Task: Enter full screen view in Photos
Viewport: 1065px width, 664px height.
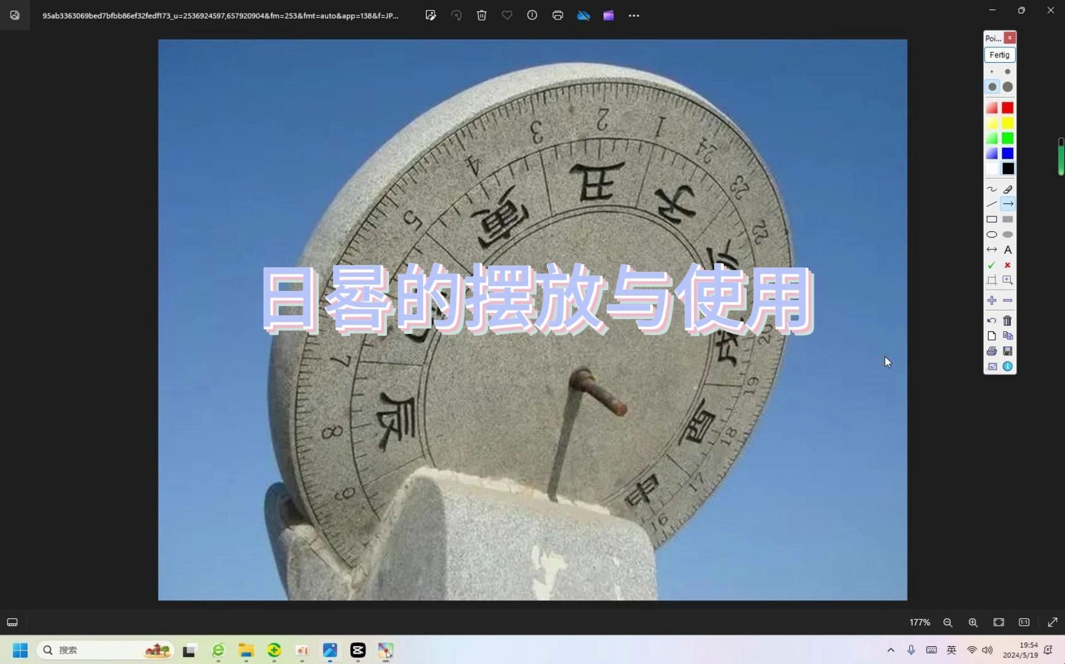Action: click(1053, 622)
